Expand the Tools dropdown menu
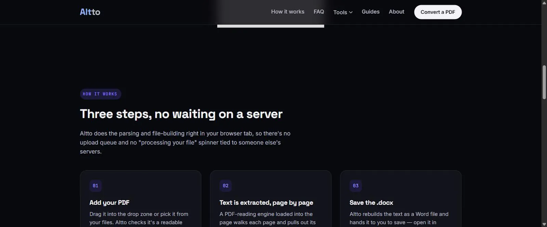This screenshot has height=227, width=547. coord(343,12)
